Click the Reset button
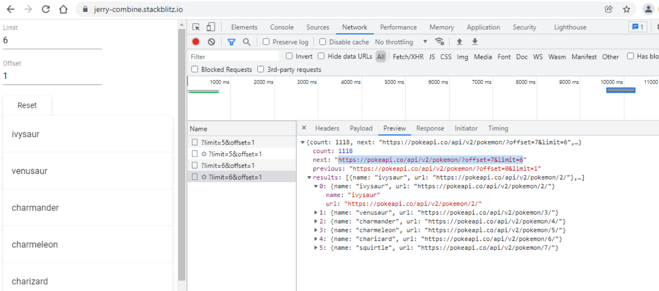This screenshot has height=291, width=659. [27, 105]
